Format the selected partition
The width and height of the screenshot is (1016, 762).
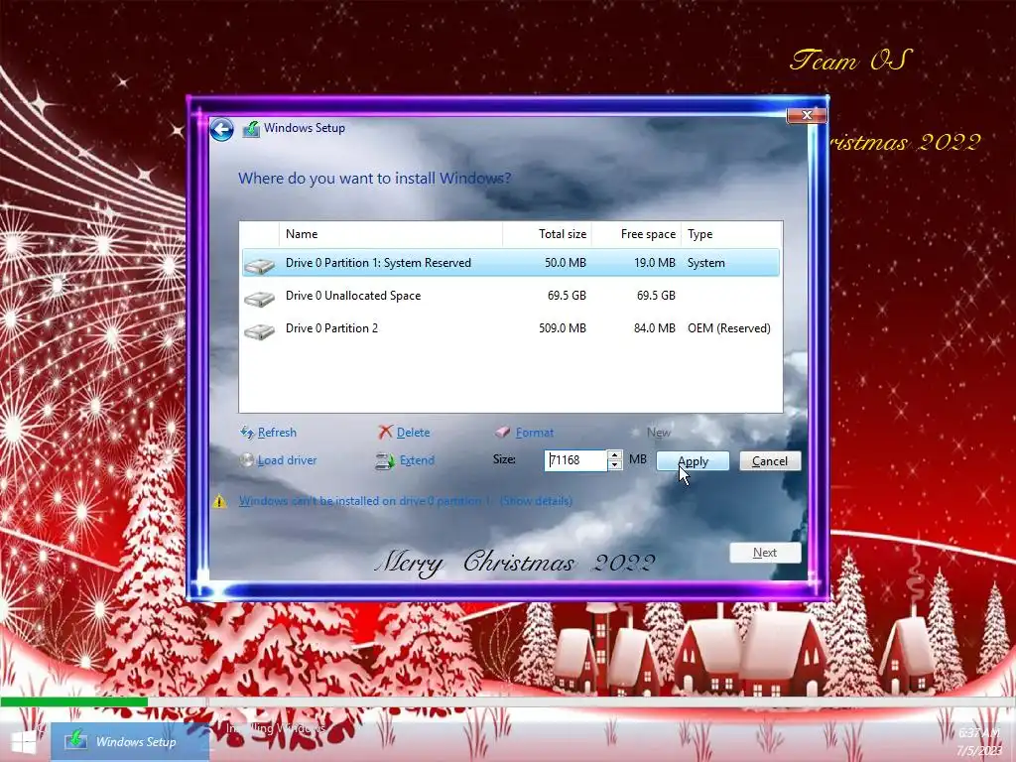(x=535, y=433)
